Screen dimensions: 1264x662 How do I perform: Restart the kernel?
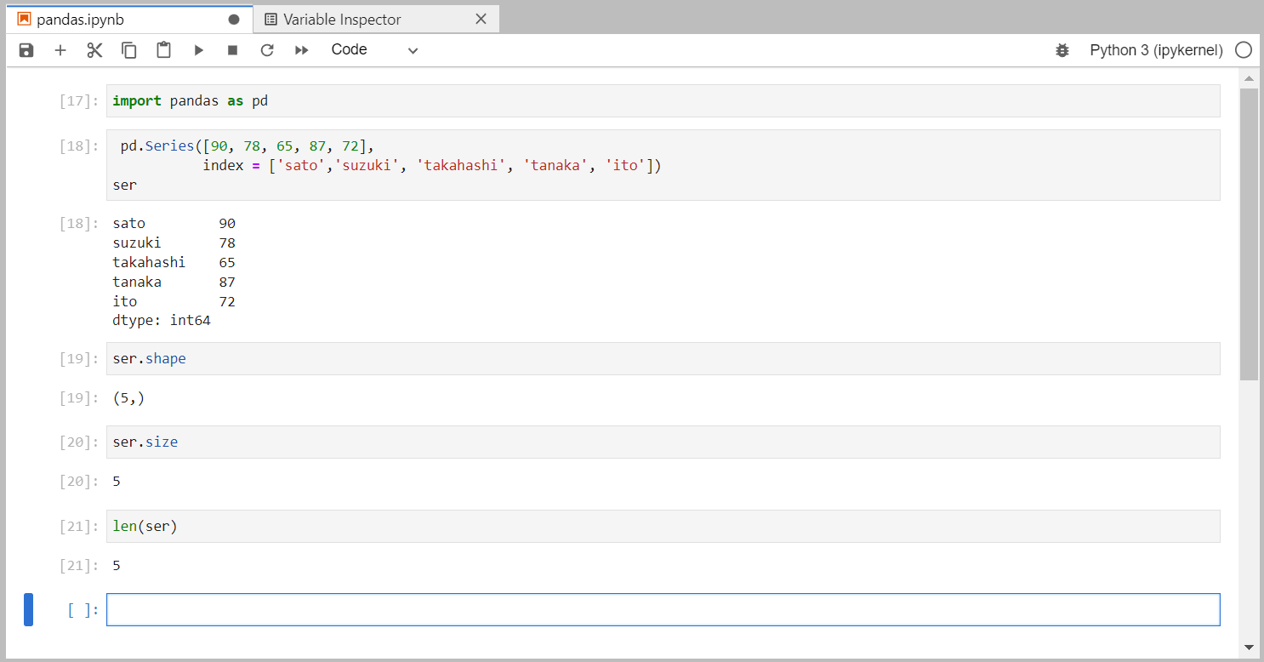pyautogui.click(x=266, y=49)
